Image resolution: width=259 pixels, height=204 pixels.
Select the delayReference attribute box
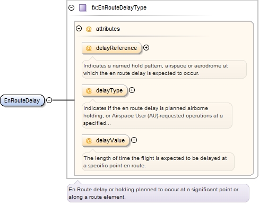112,48
